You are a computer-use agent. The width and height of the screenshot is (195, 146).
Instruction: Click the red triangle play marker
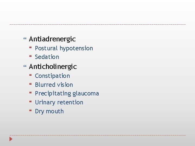(11, 139)
